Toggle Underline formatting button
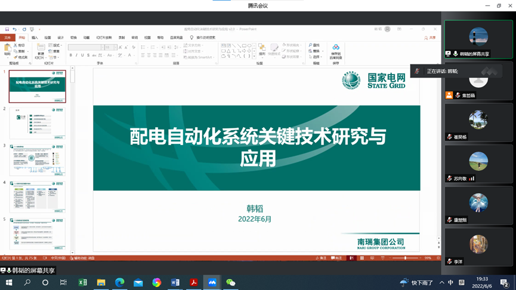Screen dimensions: 516x290 (82, 55)
